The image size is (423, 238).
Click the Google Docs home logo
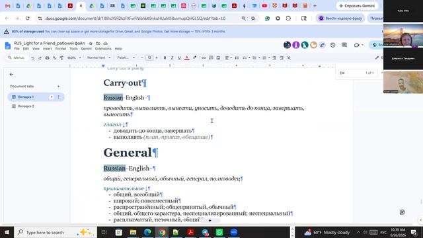click(x=8, y=46)
